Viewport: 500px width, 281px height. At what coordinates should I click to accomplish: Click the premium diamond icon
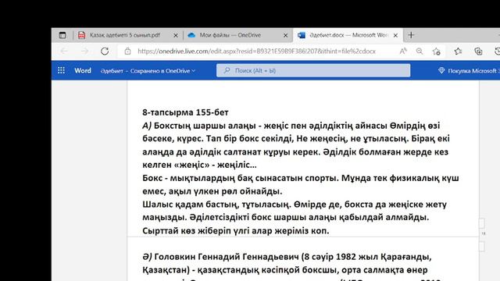click(x=441, y=70)
